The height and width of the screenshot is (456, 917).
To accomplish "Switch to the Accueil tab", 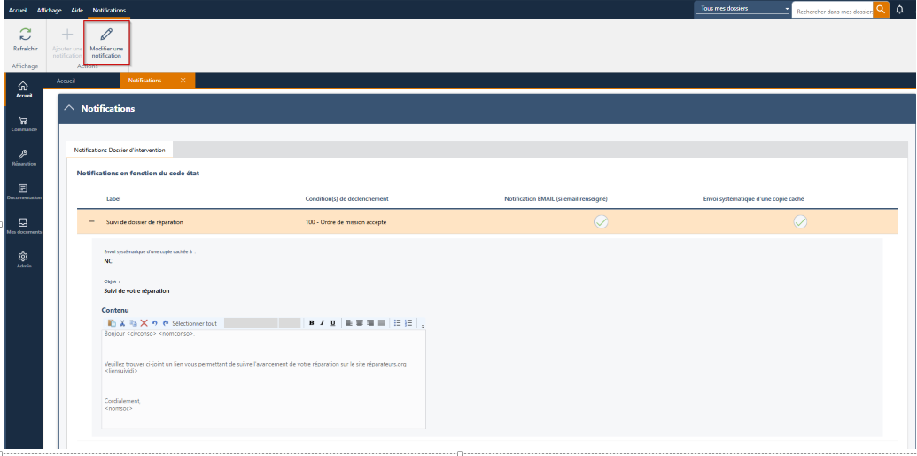I will click(x=66, y=81).
